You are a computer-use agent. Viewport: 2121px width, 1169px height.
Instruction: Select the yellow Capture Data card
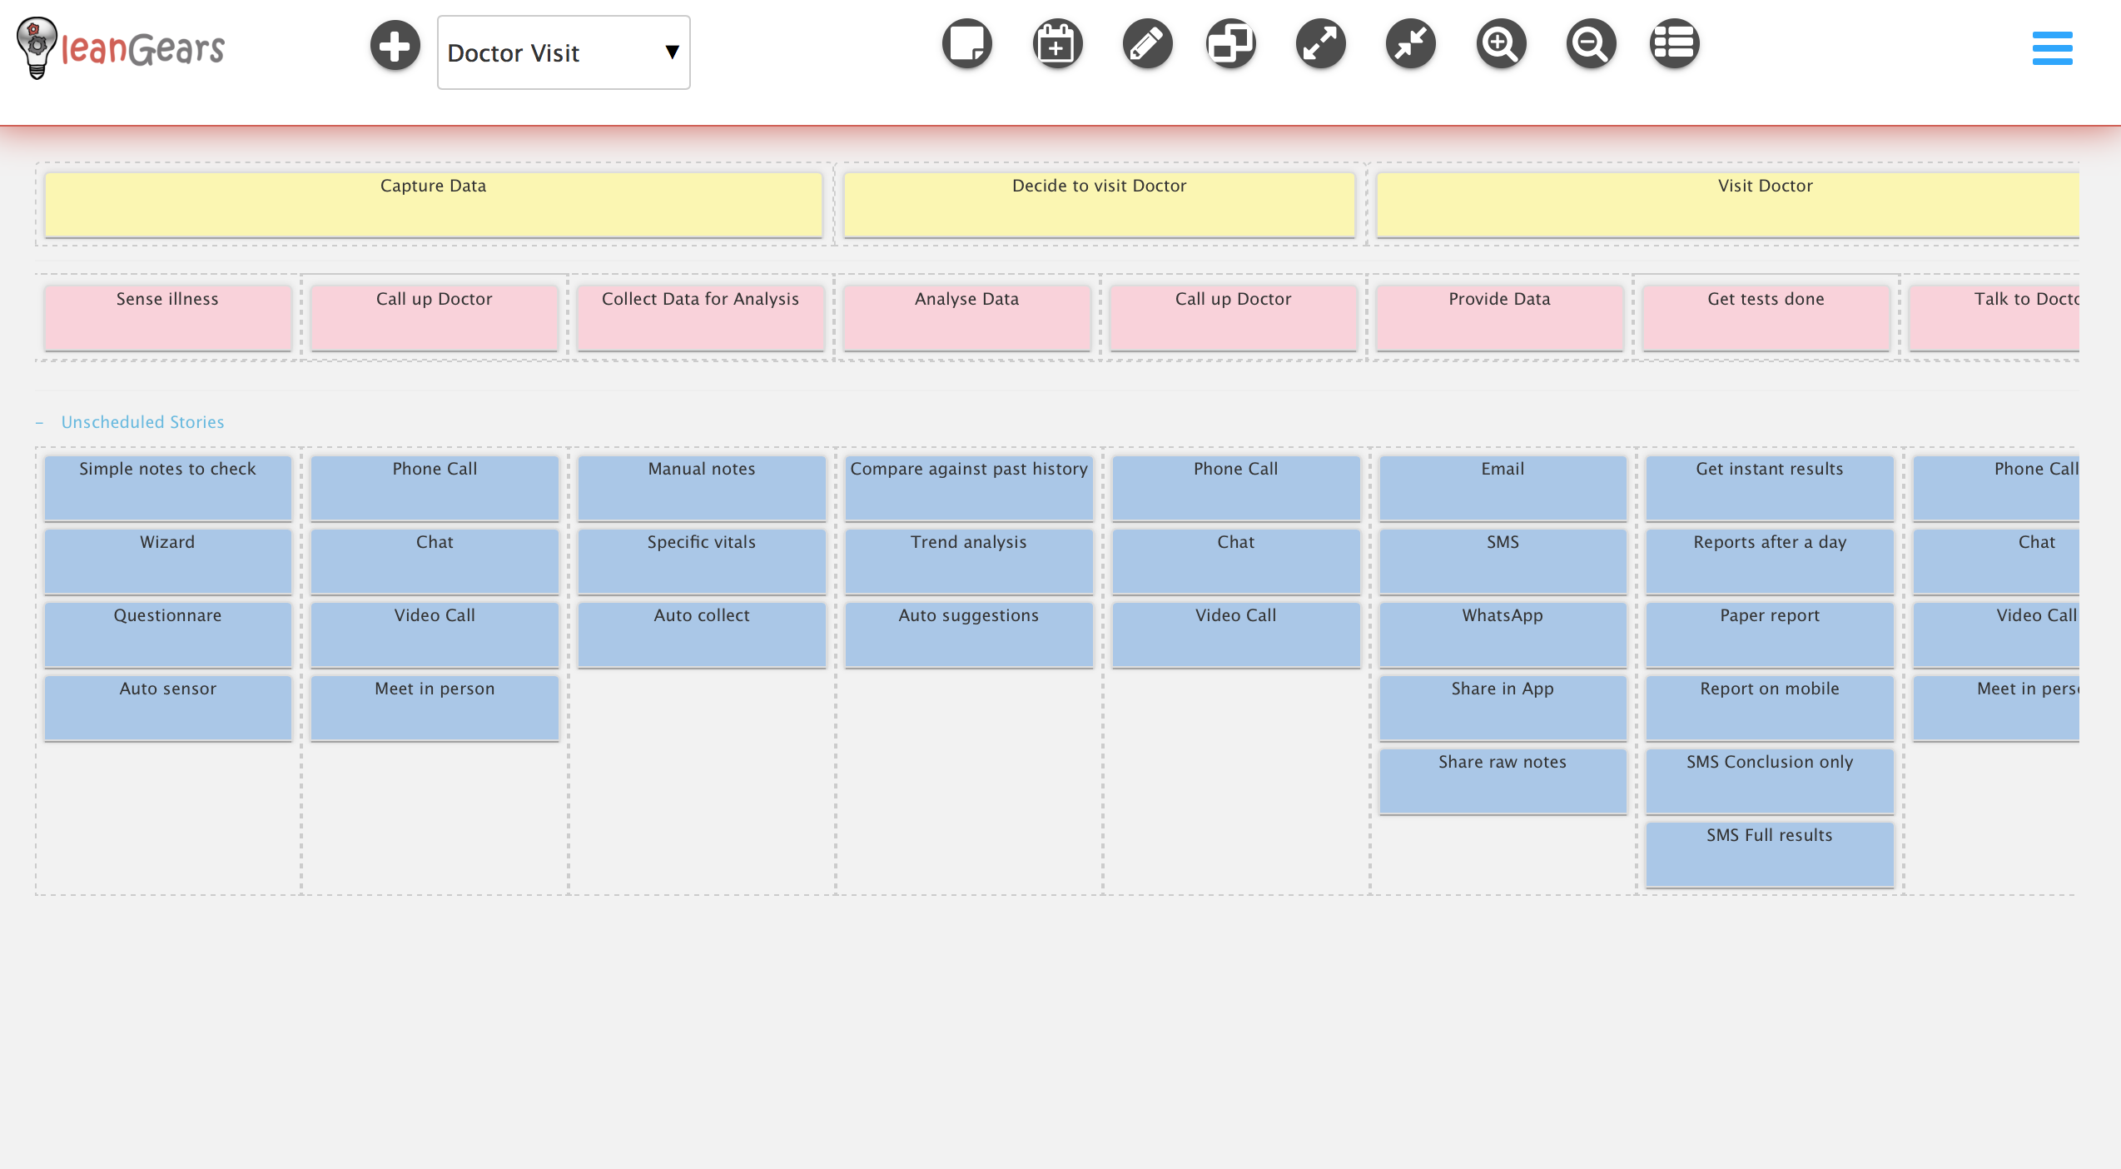(x=433, y=204)
